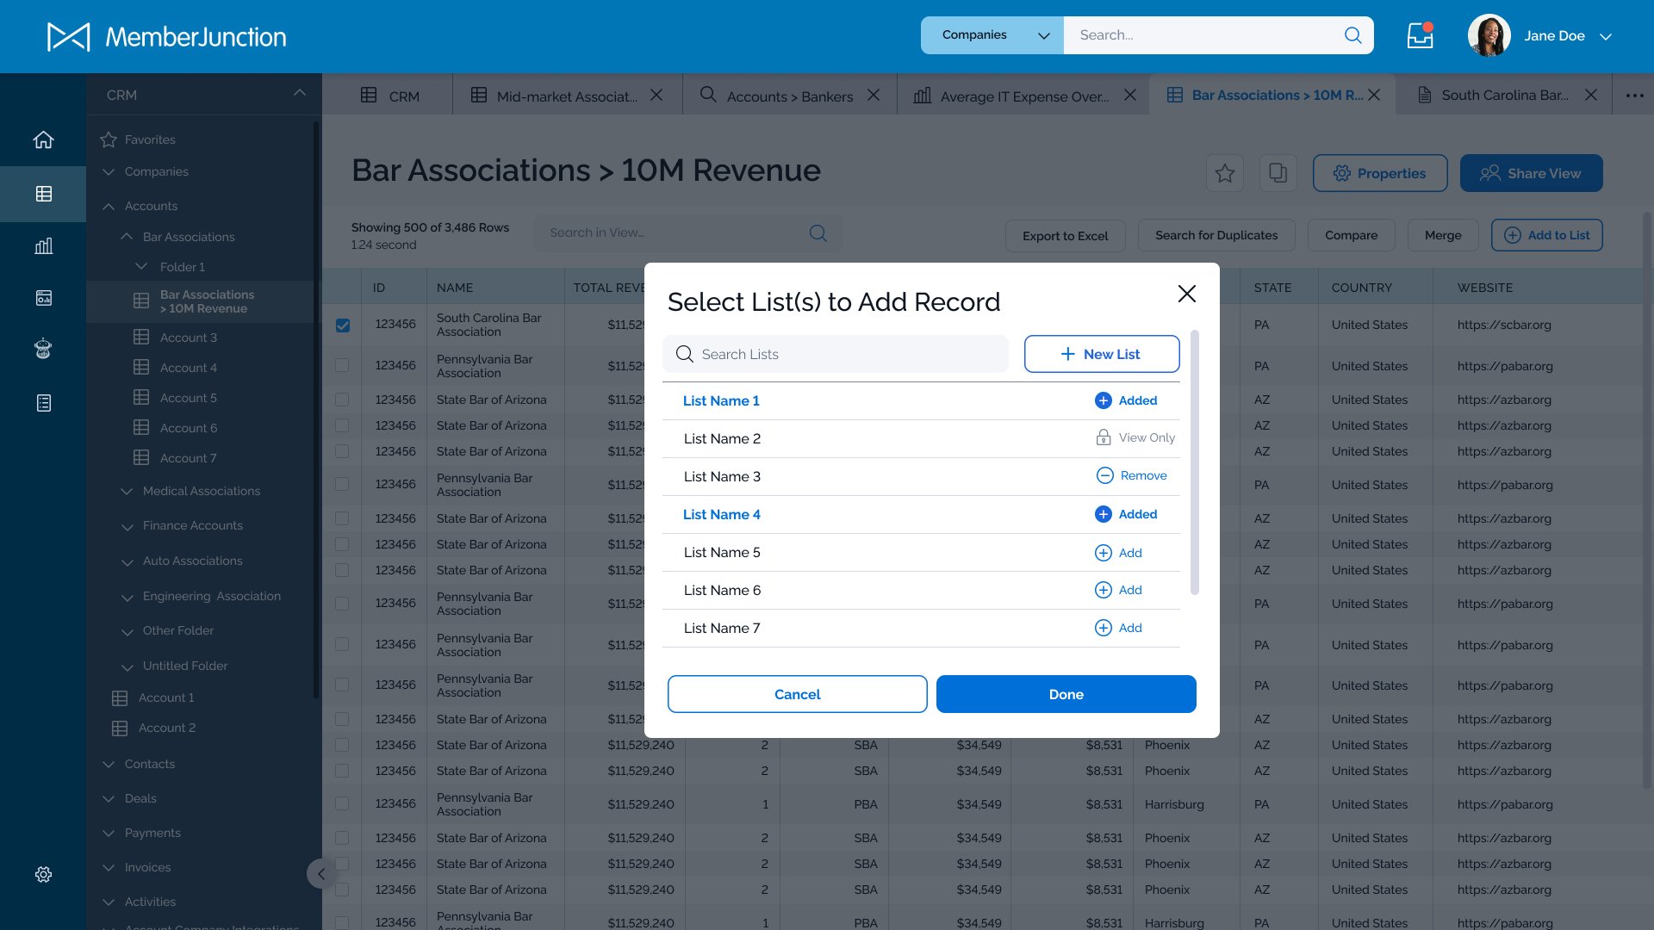Click the MemberJunction logo

coord(166,37)
